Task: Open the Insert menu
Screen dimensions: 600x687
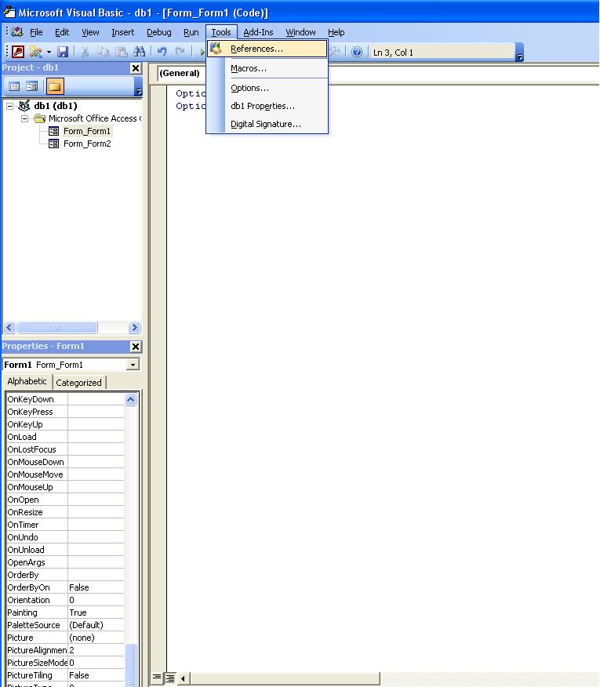Action: pos(122,32)
